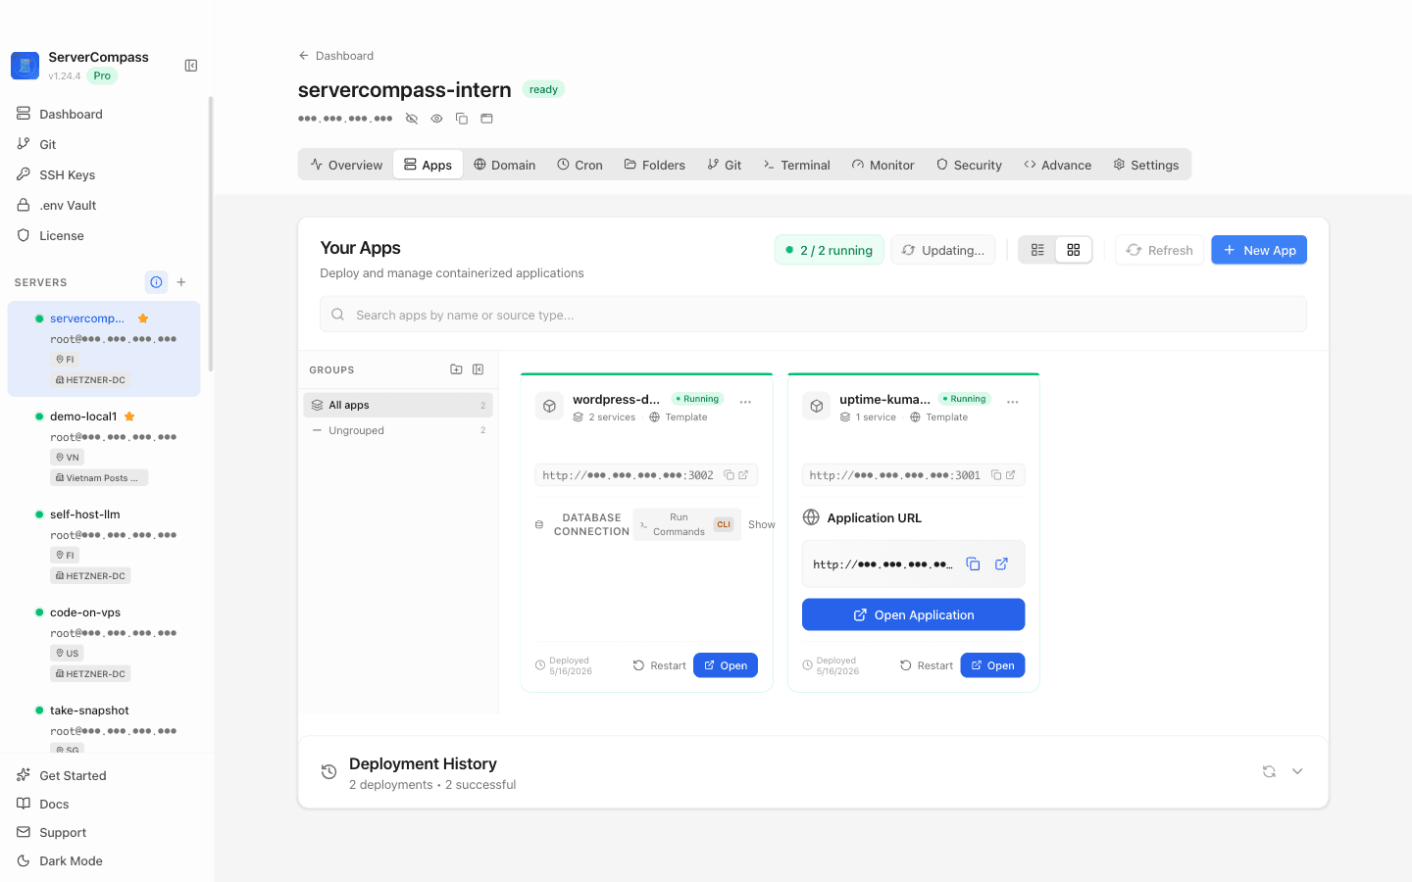Select the demo-local1 server
This screenshot has height=882, width=1412.
[x=104, y=447]
